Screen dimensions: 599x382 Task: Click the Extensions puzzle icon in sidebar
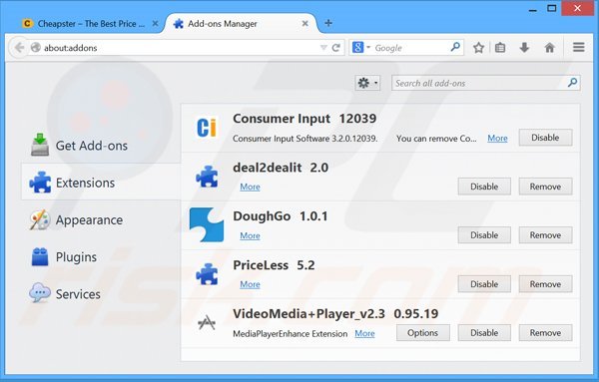[x=40, y=183]
